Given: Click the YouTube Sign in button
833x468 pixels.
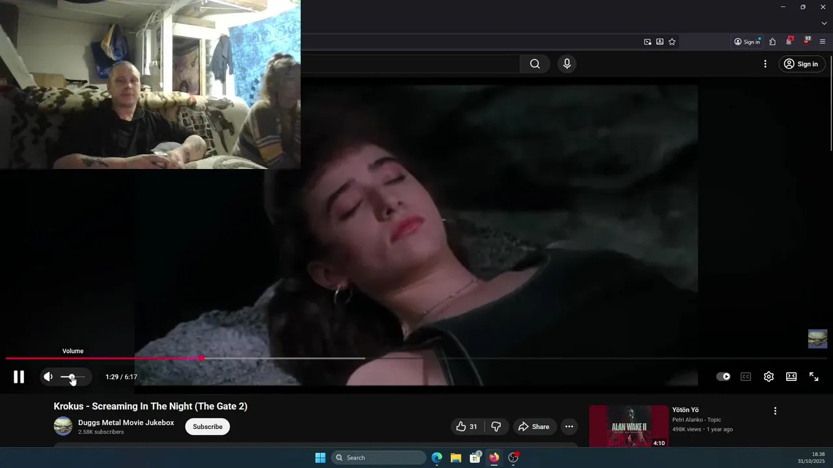Looking at the screenshot, I should [x=802, y=64].
